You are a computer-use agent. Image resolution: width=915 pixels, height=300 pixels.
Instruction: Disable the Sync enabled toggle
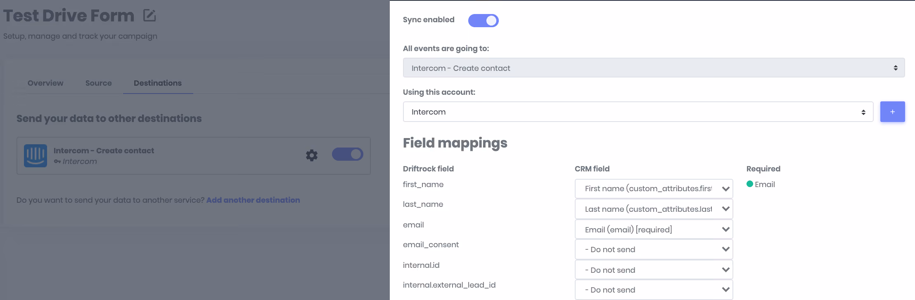click(483, 21)
